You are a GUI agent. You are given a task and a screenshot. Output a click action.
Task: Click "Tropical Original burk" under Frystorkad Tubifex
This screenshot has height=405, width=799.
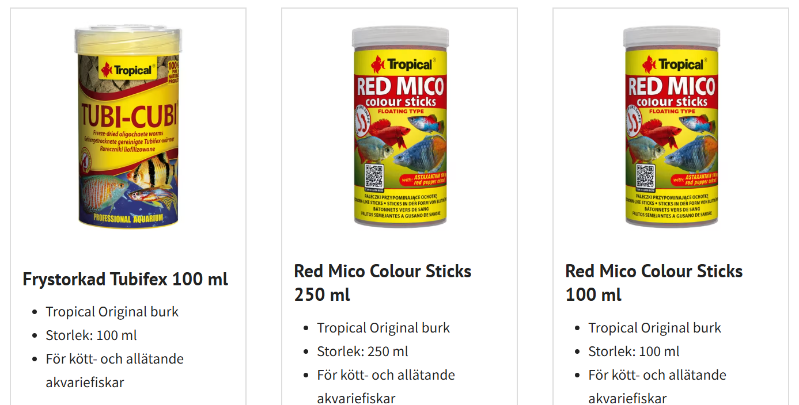click(112, 312)
